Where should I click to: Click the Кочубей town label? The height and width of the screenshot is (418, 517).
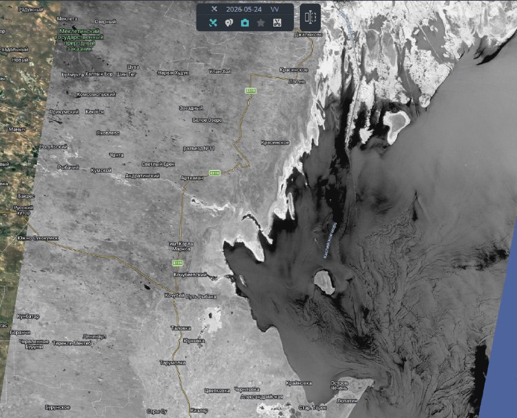tap(174, 296)
